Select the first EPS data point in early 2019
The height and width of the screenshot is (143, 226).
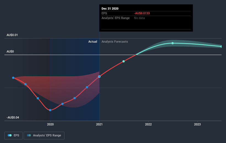pos(13,78)
